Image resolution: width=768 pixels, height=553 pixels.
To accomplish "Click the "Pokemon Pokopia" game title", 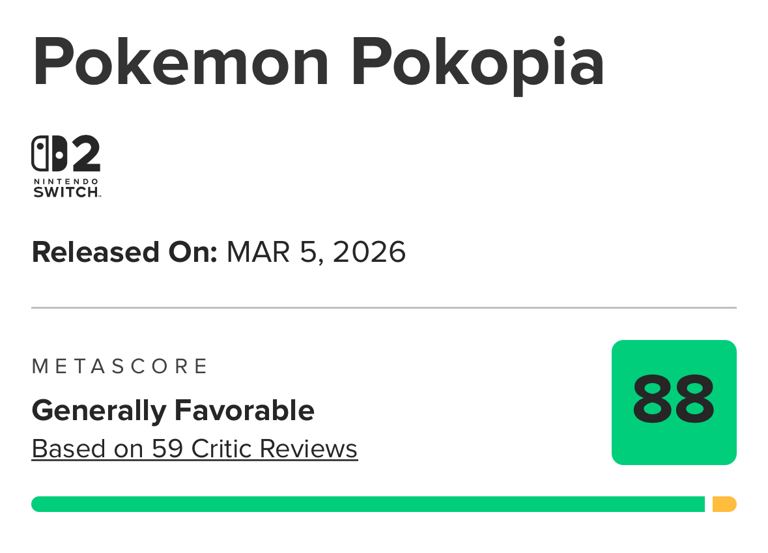I will [319, 61].
